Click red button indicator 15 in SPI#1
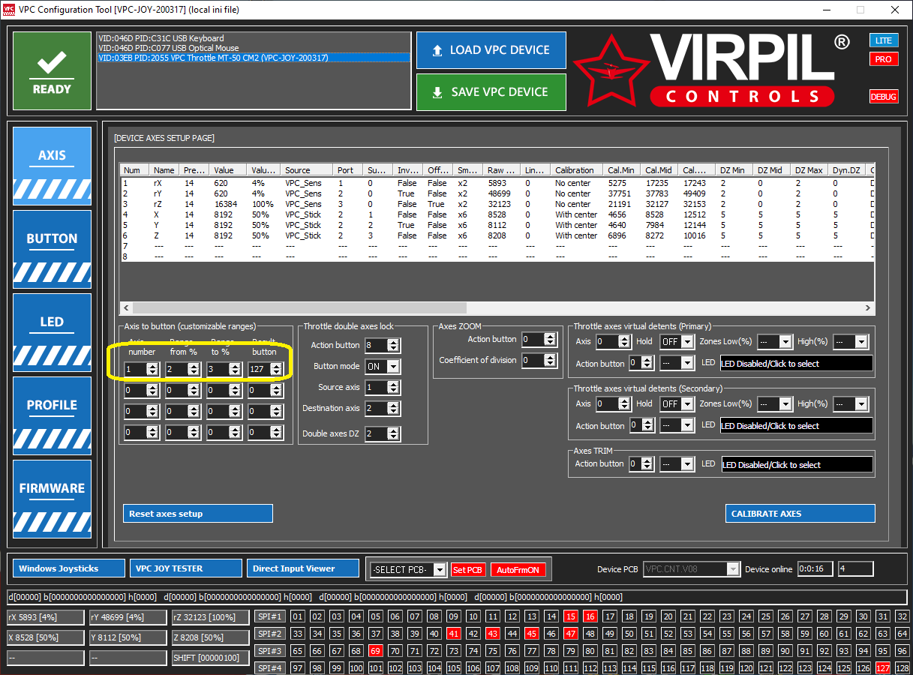The width and height of the screenshot is (913, 675). [x=571, y=616]
